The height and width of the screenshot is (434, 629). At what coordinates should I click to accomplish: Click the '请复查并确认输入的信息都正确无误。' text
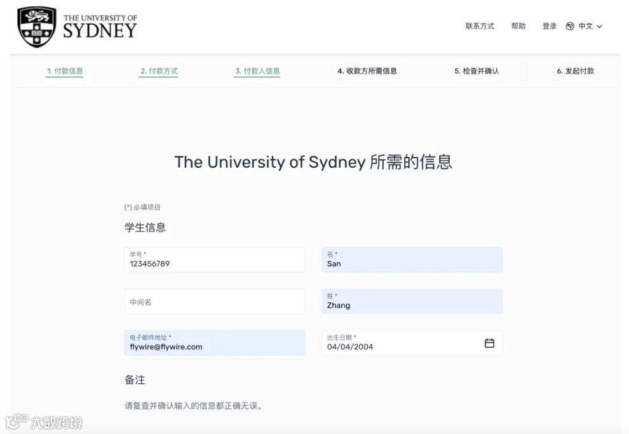tap(194, 406)
